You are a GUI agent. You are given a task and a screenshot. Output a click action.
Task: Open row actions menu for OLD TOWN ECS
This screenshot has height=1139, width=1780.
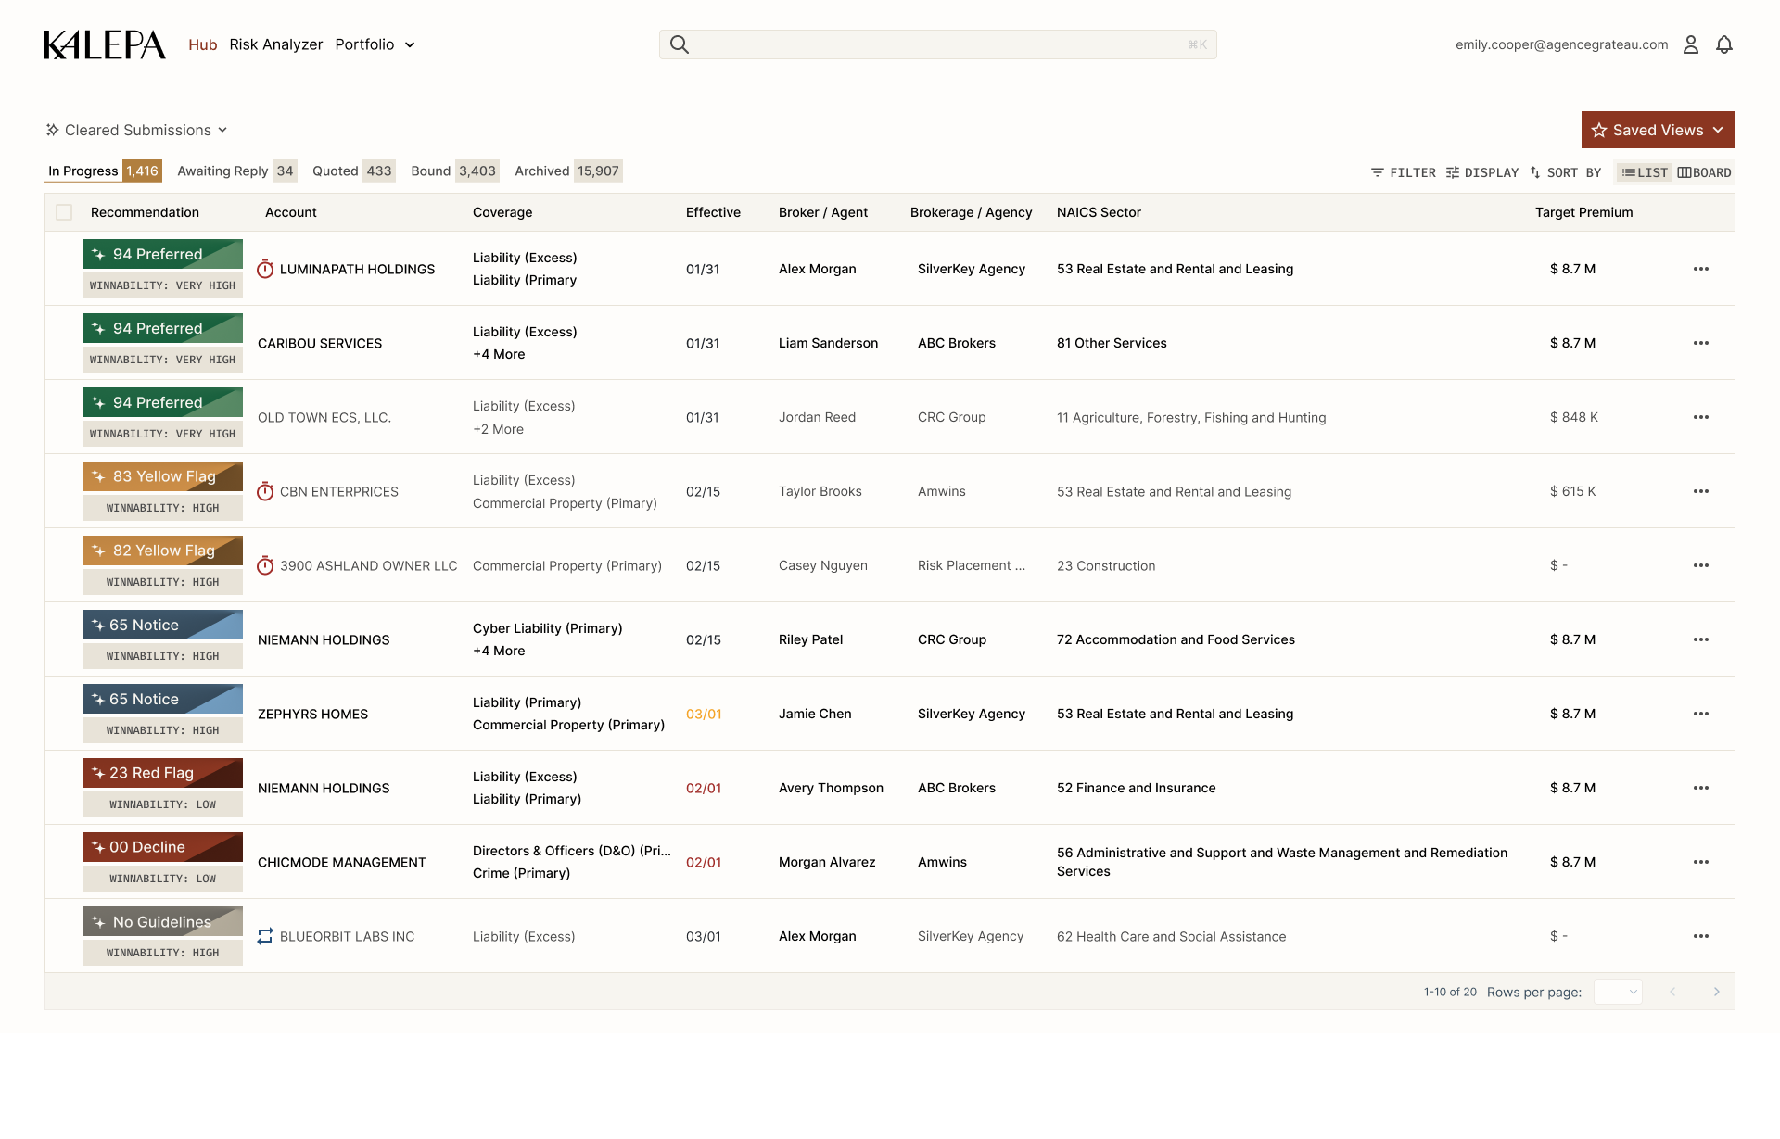[1701, 417]
